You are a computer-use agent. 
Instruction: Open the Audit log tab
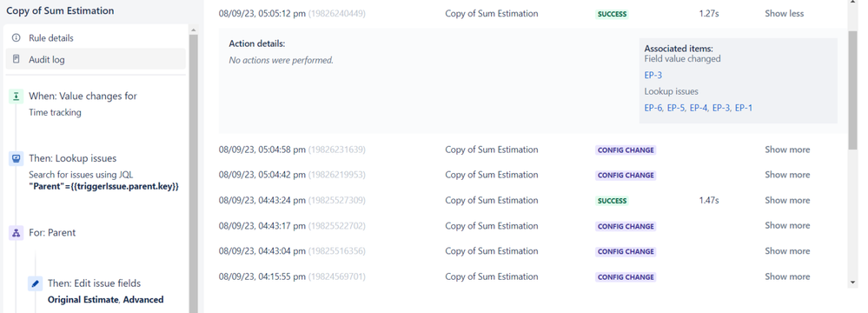tap(96, 59)
